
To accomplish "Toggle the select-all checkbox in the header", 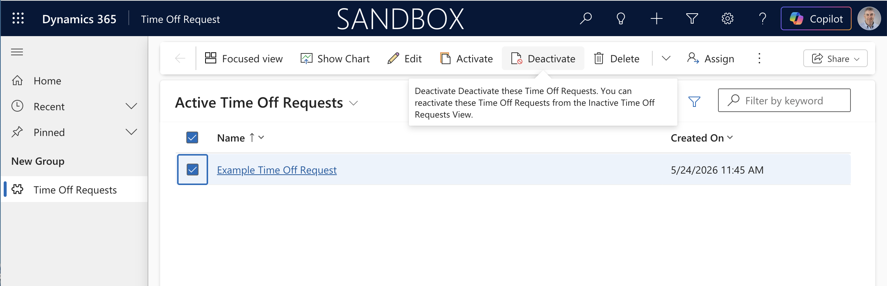I will [192, 137].
